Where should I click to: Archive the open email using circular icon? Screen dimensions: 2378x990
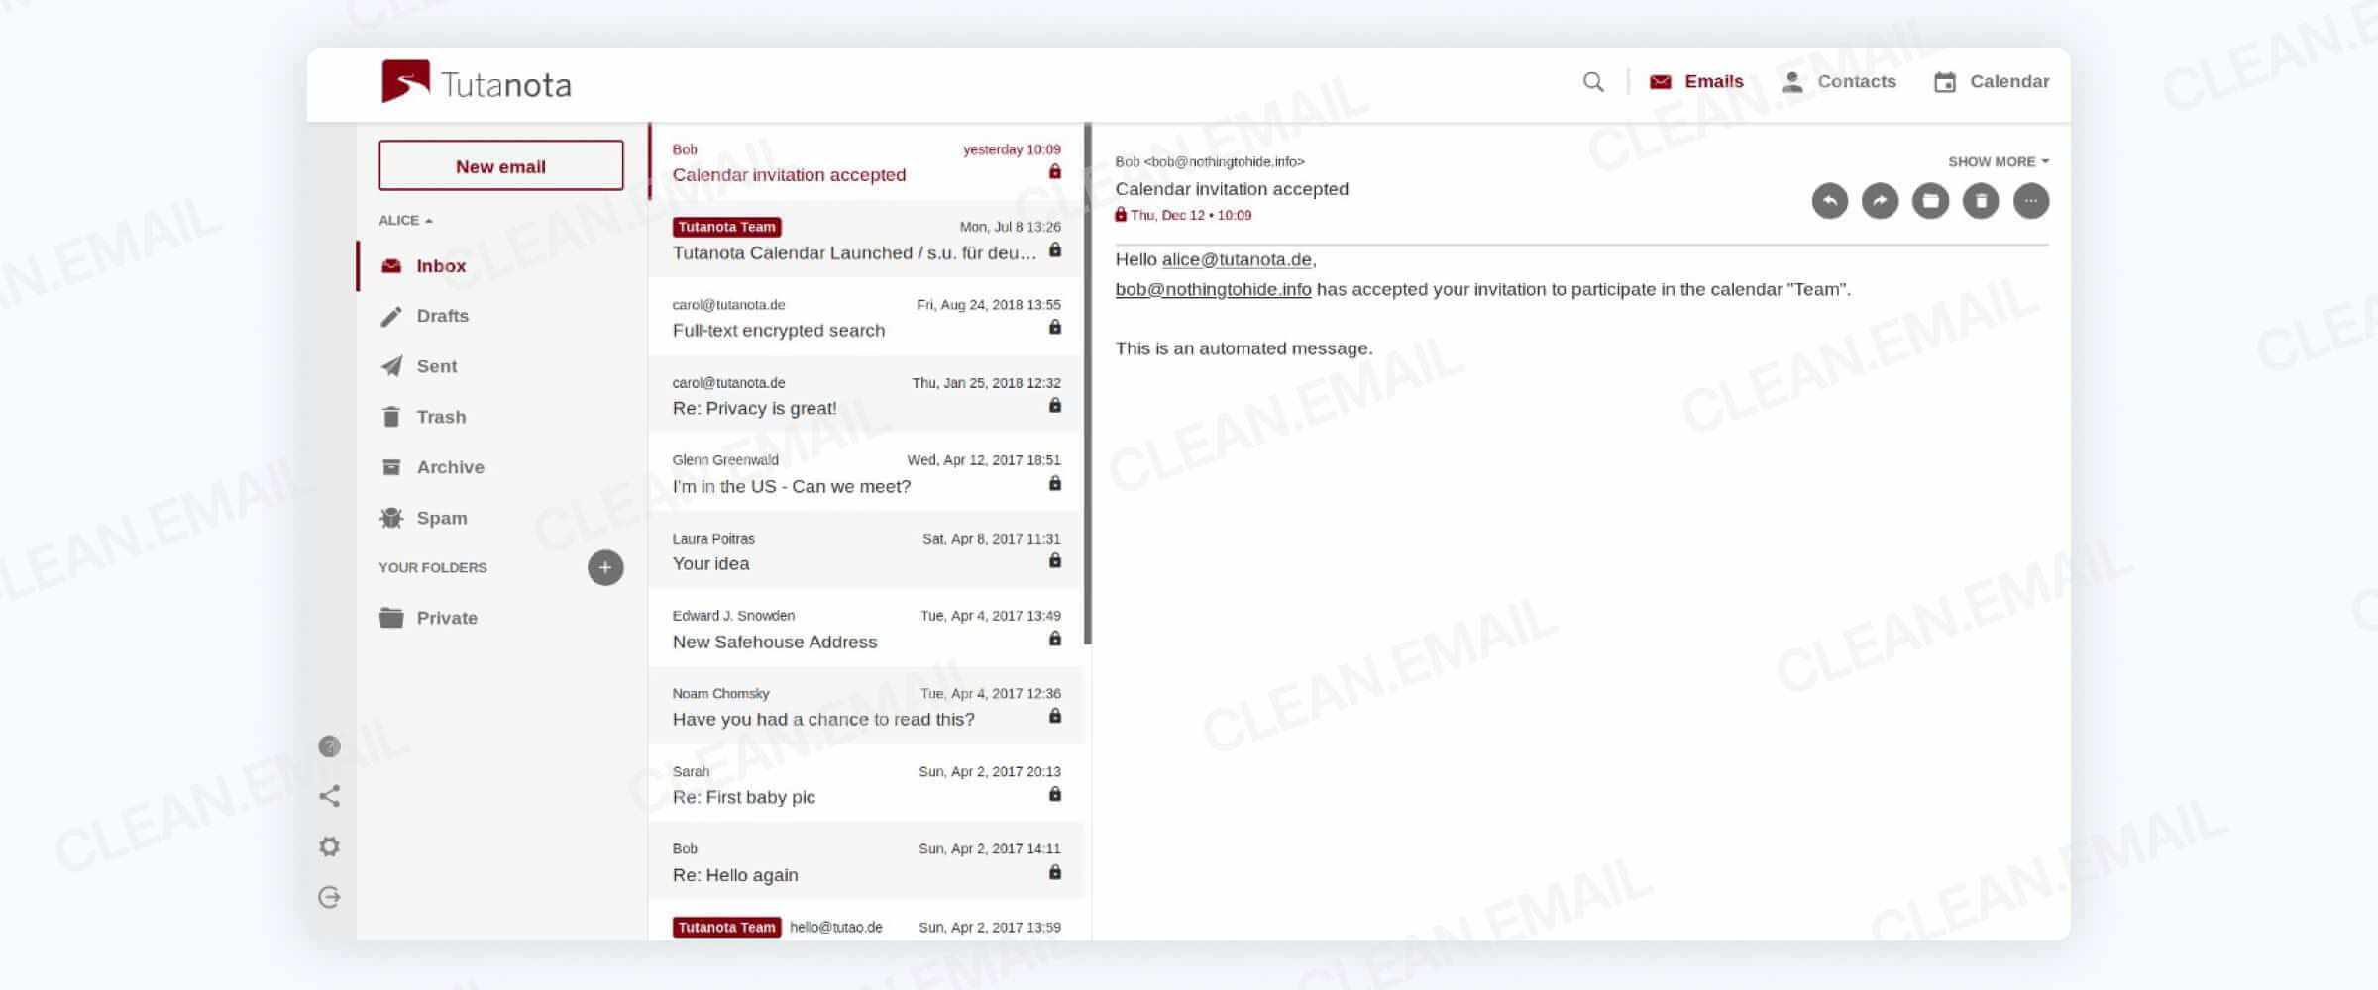tap(1931, 201)
